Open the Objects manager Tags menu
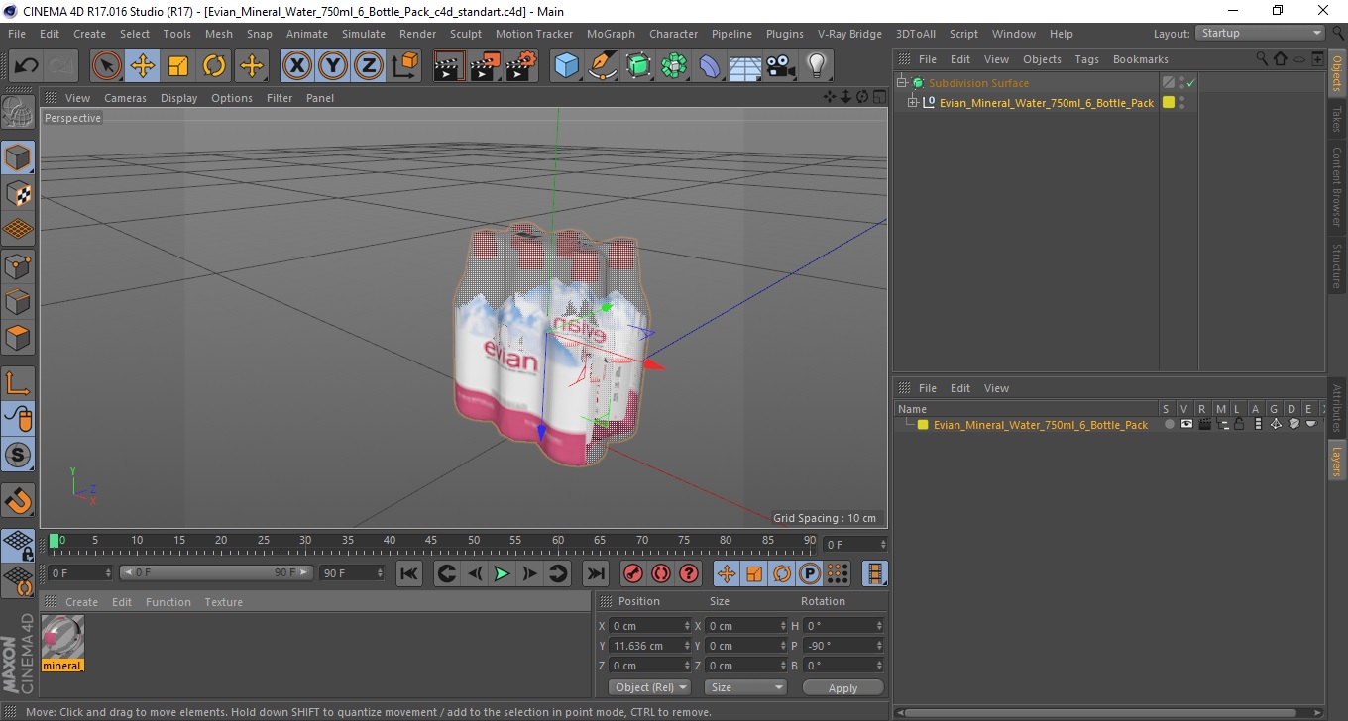The height and width of the screenshot is (721, 1348). [1086, 59]
